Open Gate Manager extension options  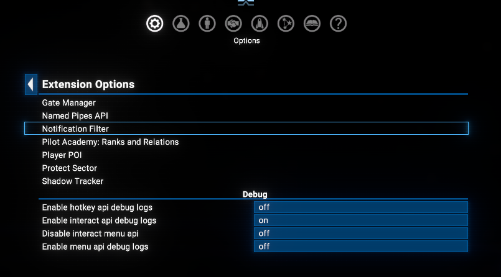(x=246, y=102)
